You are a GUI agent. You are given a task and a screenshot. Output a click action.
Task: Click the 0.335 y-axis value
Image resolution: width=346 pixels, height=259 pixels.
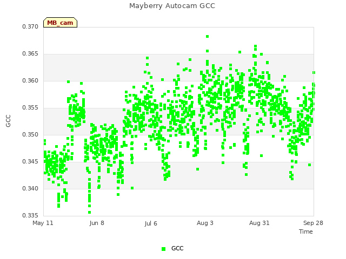click(30, 215)
